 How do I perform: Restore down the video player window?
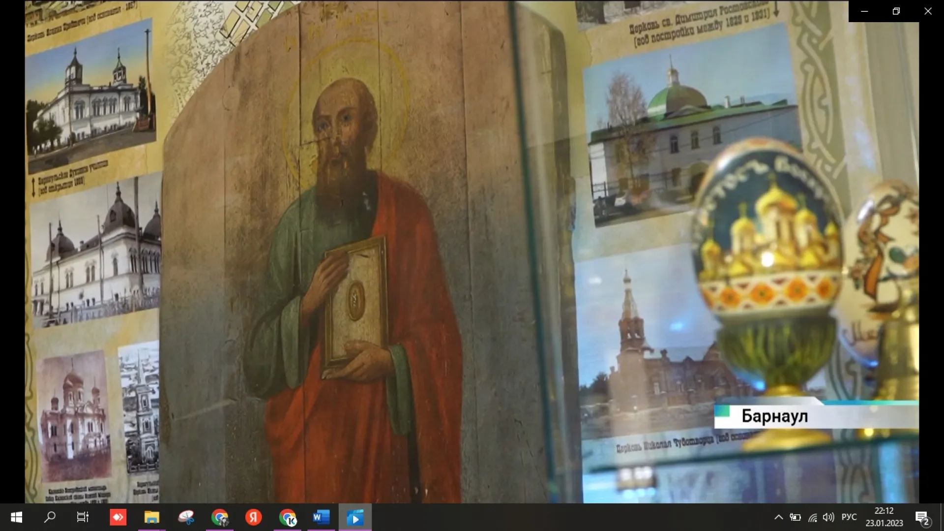tap(896, 11)
